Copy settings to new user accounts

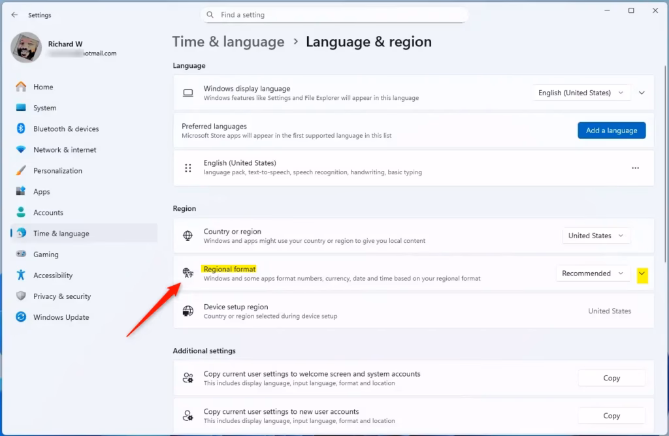click(x=612, y=416)
